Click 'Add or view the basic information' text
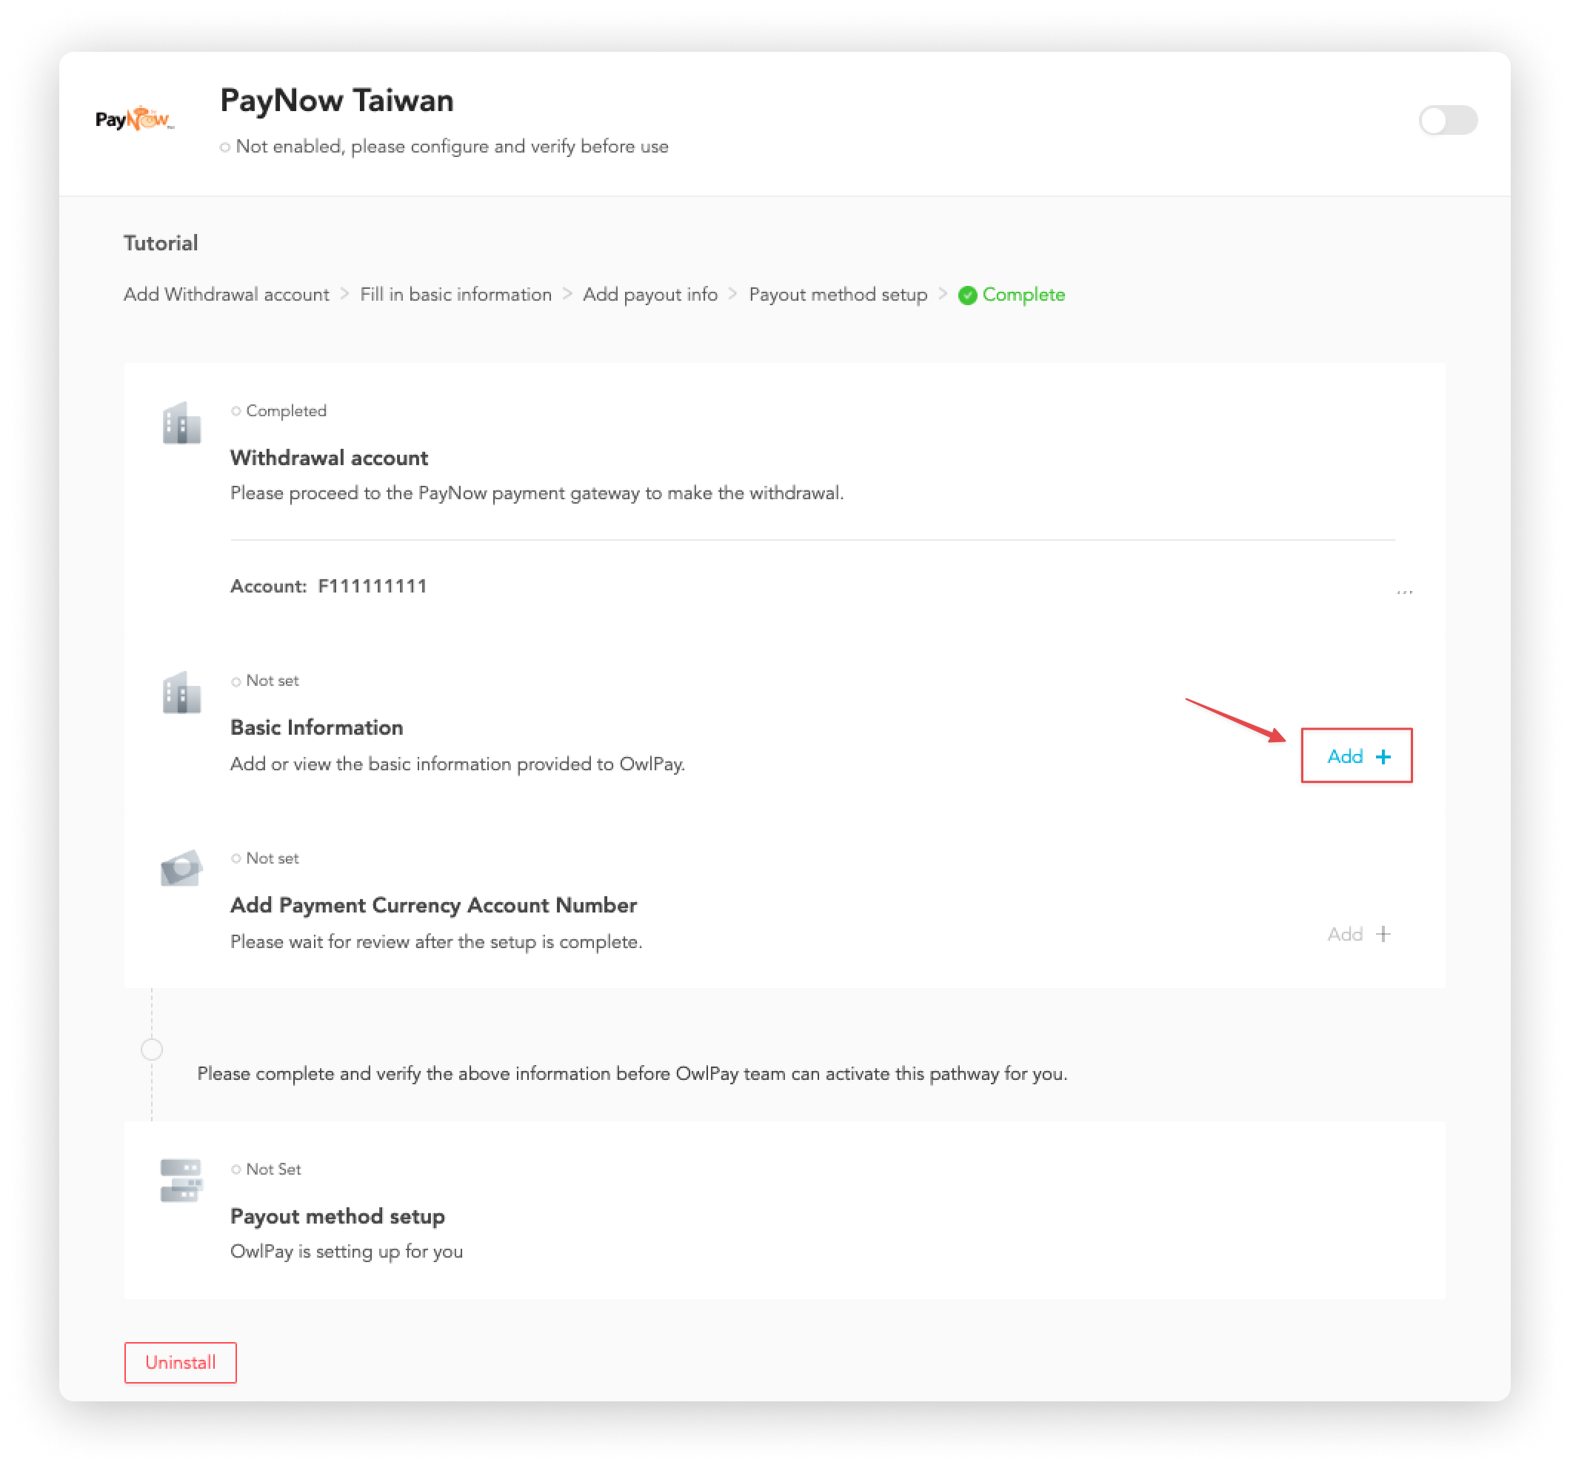The width and height of the screenshot is (1570, 1468). tap(457, 764)
